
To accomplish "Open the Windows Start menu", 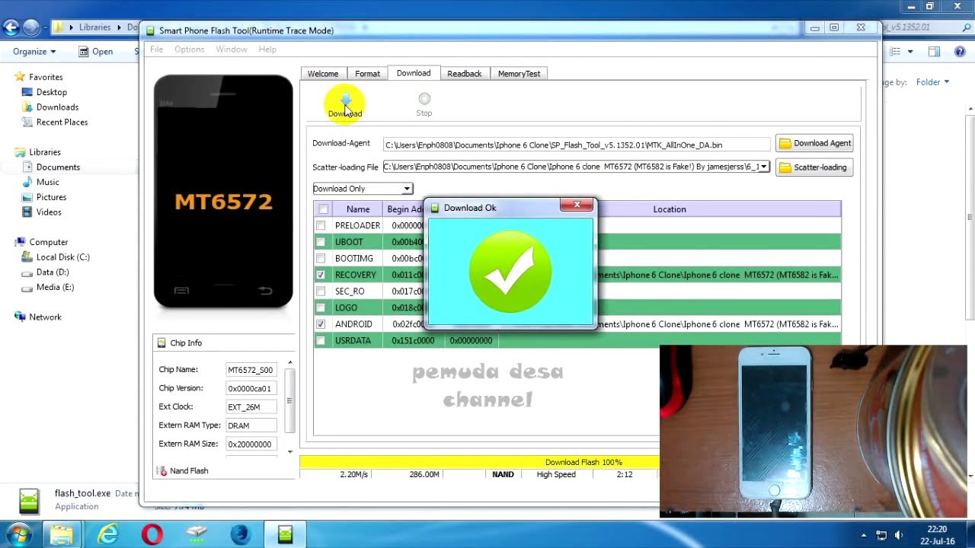I will pos(17,534).
